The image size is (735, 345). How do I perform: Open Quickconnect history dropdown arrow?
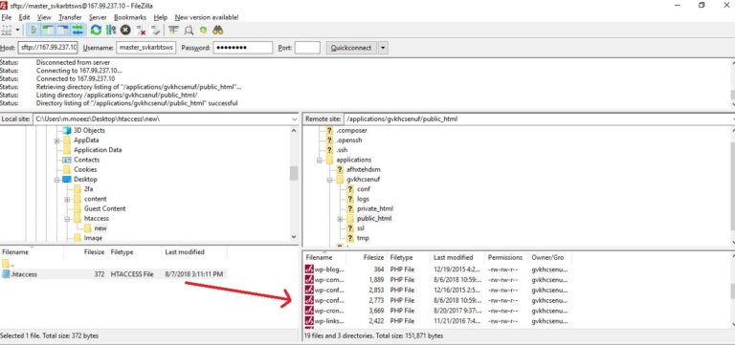pyautogui.click(x=383, y=48)
